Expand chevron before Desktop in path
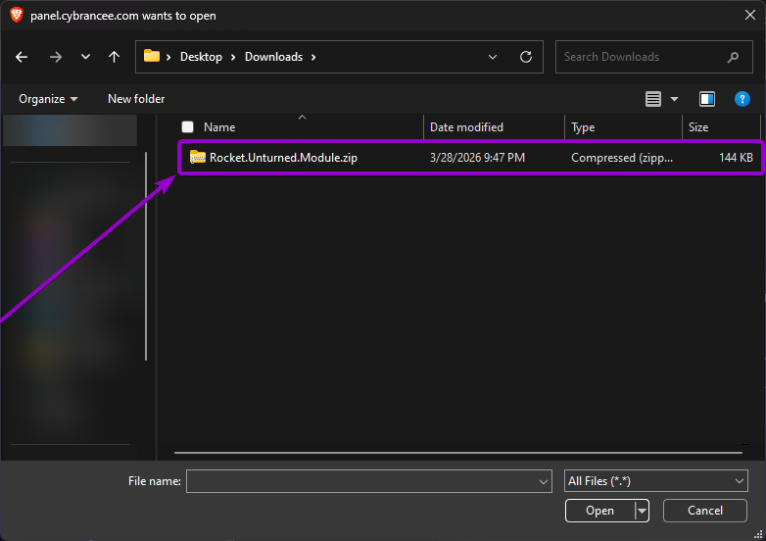Image resolution: width=766 pixels, height=541 pixels. [168, 57]
